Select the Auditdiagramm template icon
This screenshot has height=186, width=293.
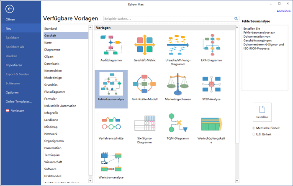(x=111, y=45)
